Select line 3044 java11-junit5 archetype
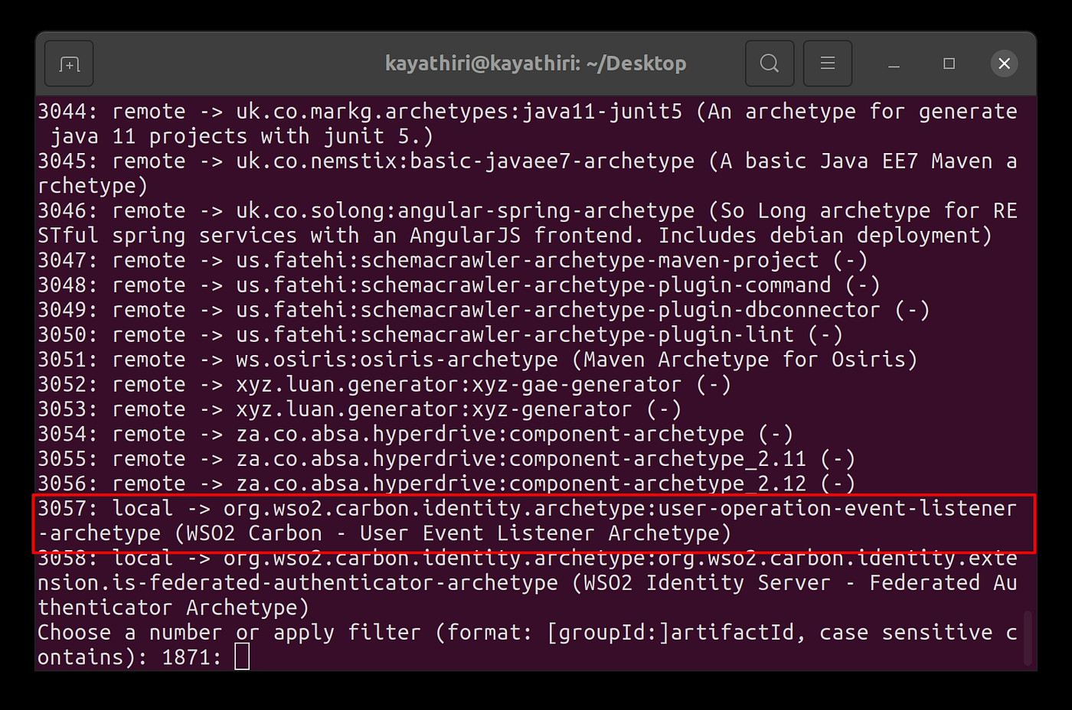 tap(528, 124)
